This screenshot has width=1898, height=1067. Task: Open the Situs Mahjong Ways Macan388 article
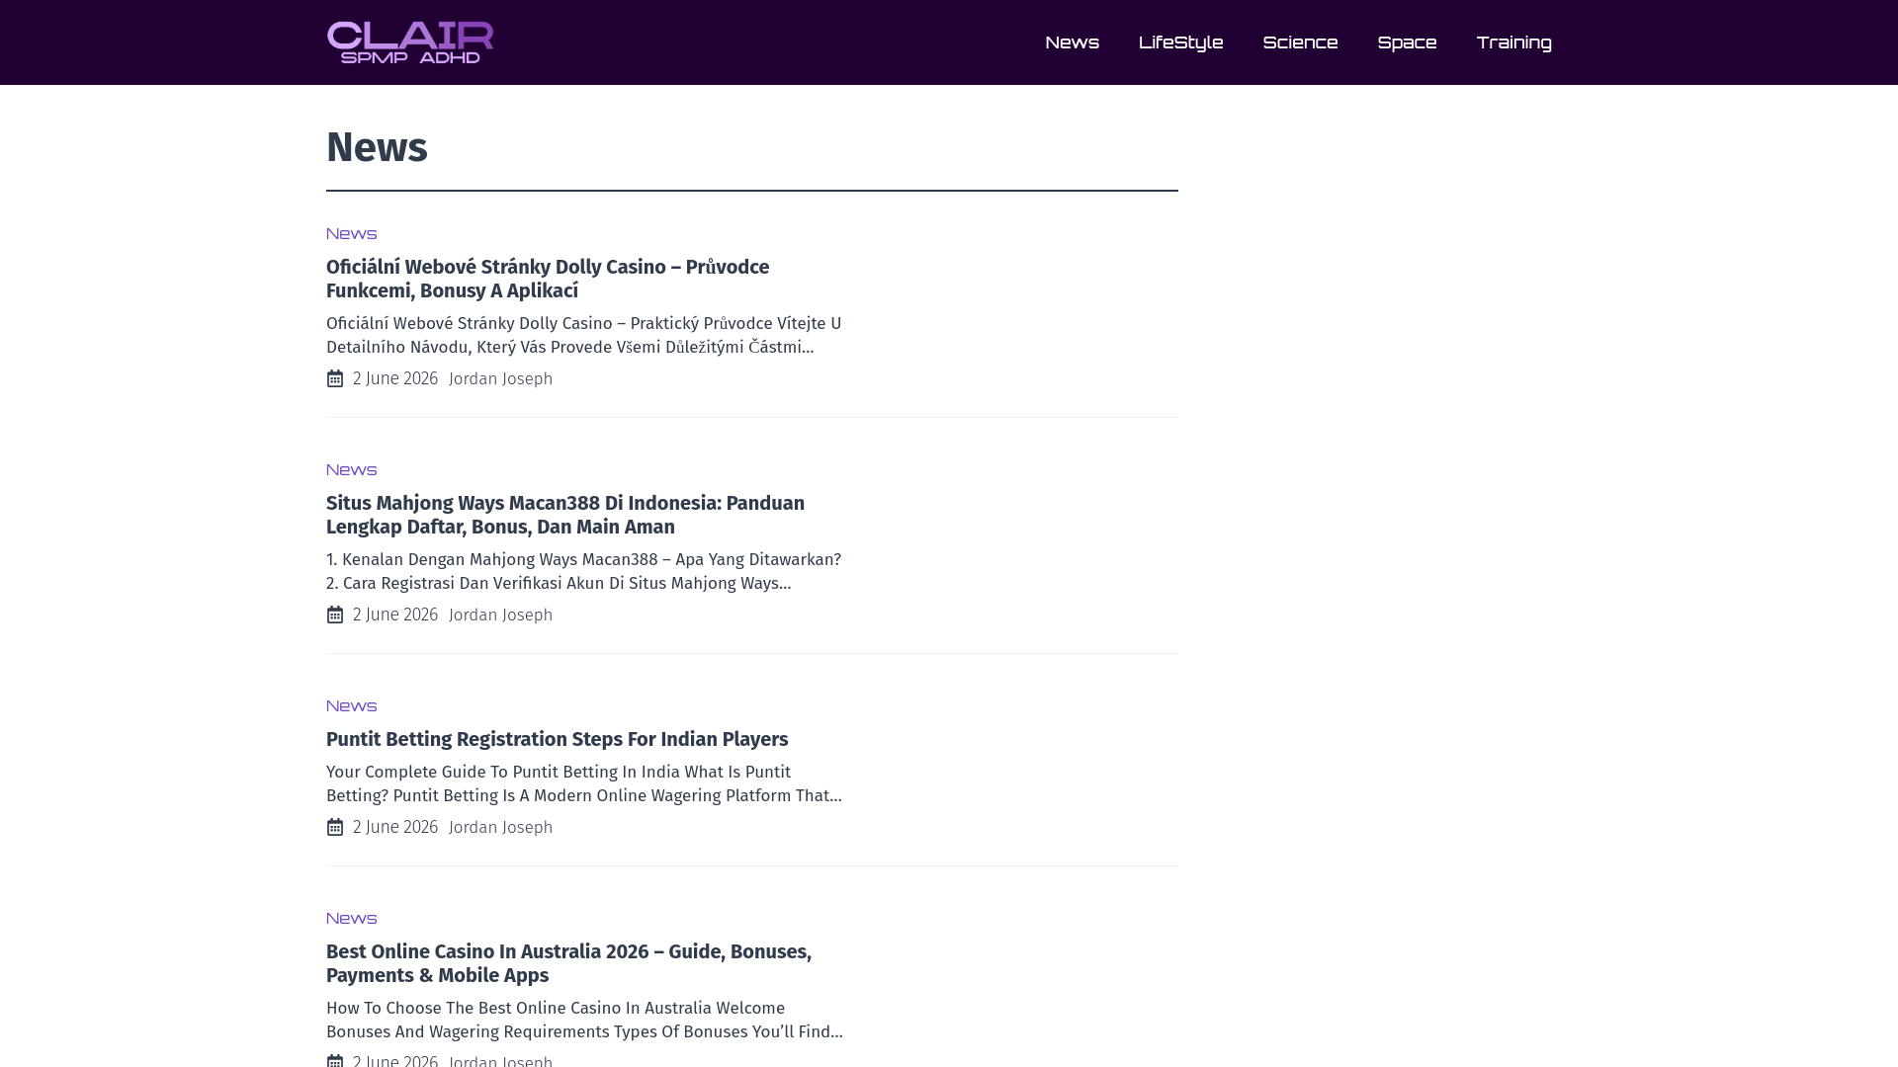tap(565, 515)
